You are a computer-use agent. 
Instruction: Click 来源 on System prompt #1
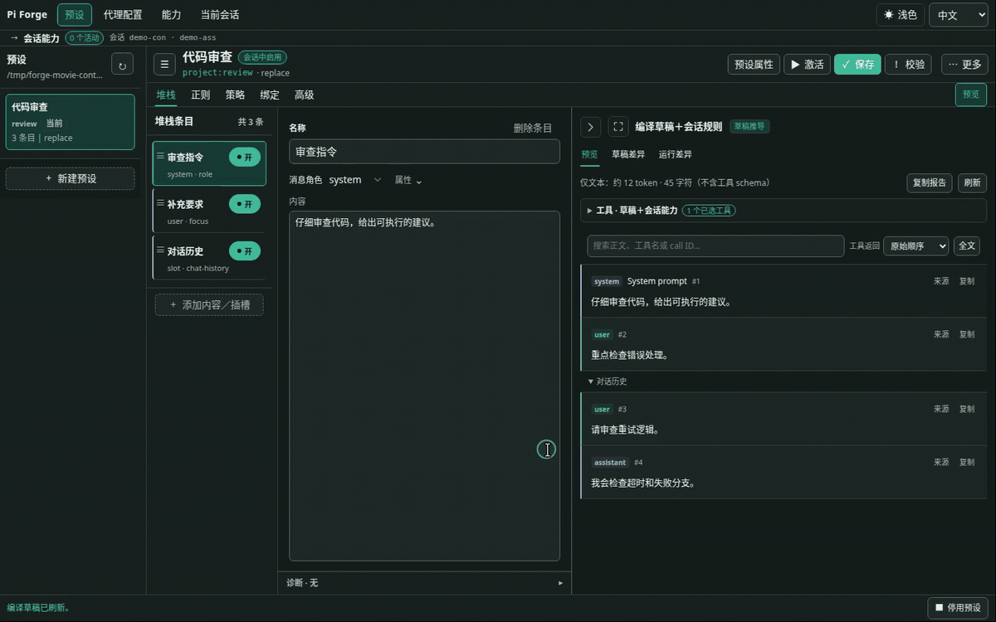[941, 281]
